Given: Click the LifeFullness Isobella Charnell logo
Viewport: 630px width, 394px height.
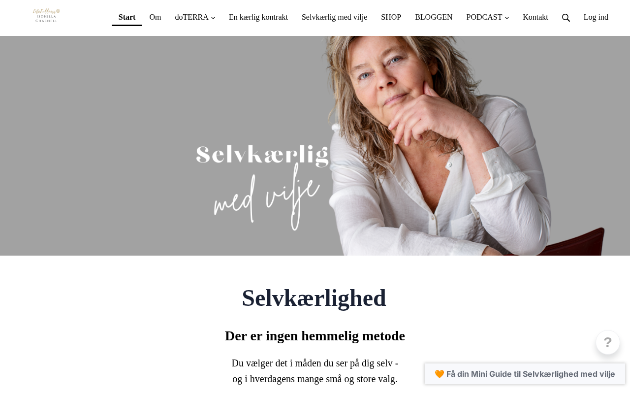Looking at the screenshot, I should click(46, 16).
